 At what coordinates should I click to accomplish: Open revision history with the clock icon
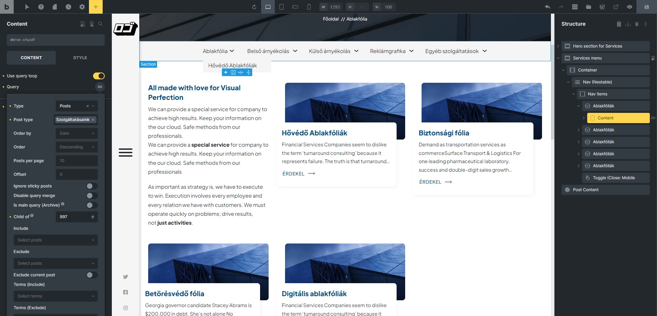point(68,6)
